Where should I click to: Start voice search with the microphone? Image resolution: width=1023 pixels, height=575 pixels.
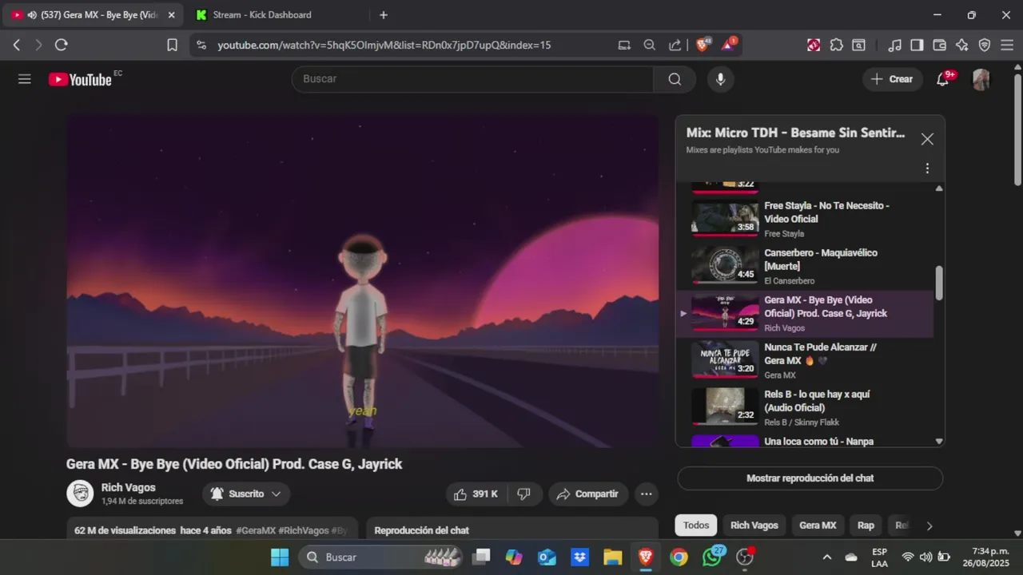[x=720, y=79]
